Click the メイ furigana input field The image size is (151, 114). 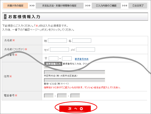(x=85, y=49)
